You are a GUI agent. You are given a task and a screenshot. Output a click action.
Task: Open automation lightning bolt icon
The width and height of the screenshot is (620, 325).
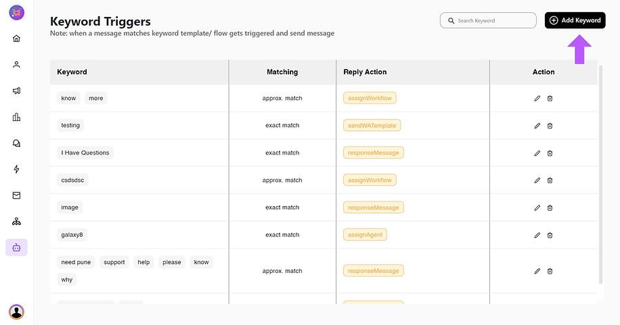click(x=16, y=169)
